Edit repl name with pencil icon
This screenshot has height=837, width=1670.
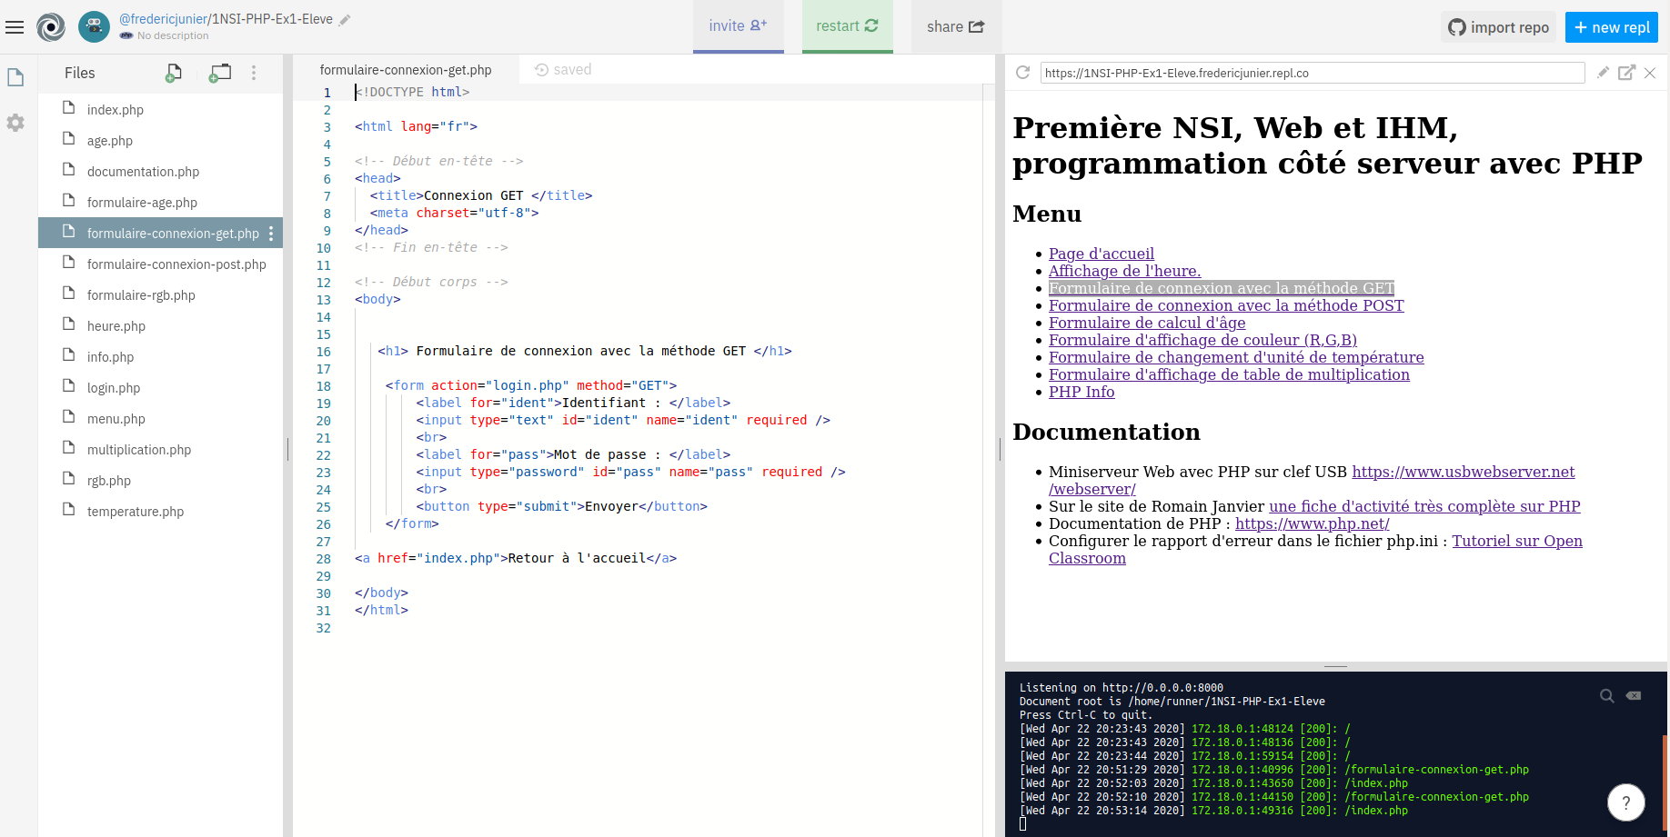coord(345,20)
